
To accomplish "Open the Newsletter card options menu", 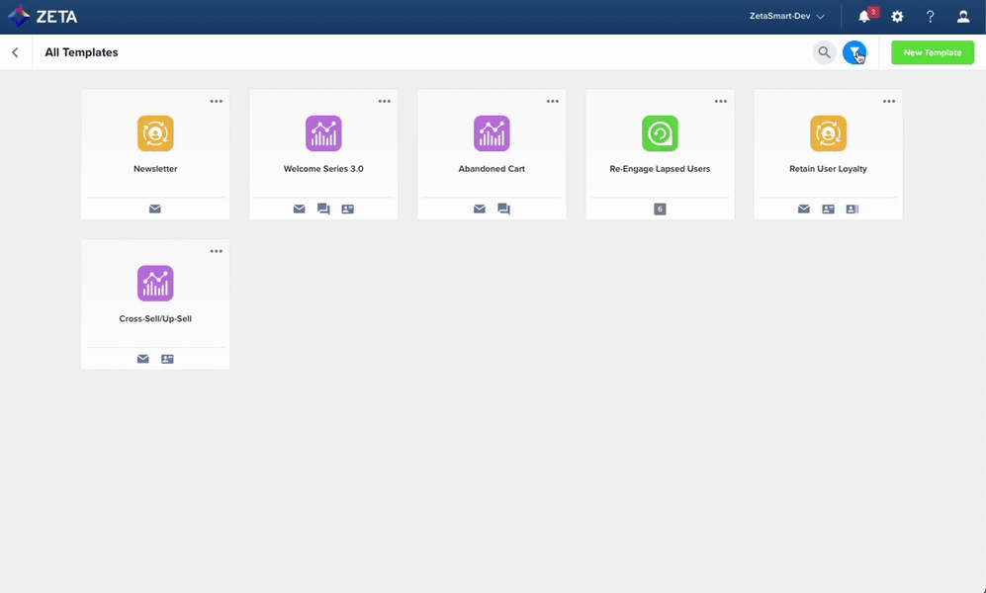I will 217,100.
